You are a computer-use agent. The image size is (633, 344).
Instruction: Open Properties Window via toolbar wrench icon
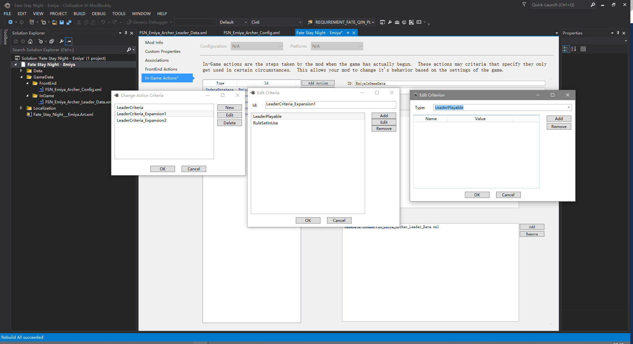tap(390, 22)
